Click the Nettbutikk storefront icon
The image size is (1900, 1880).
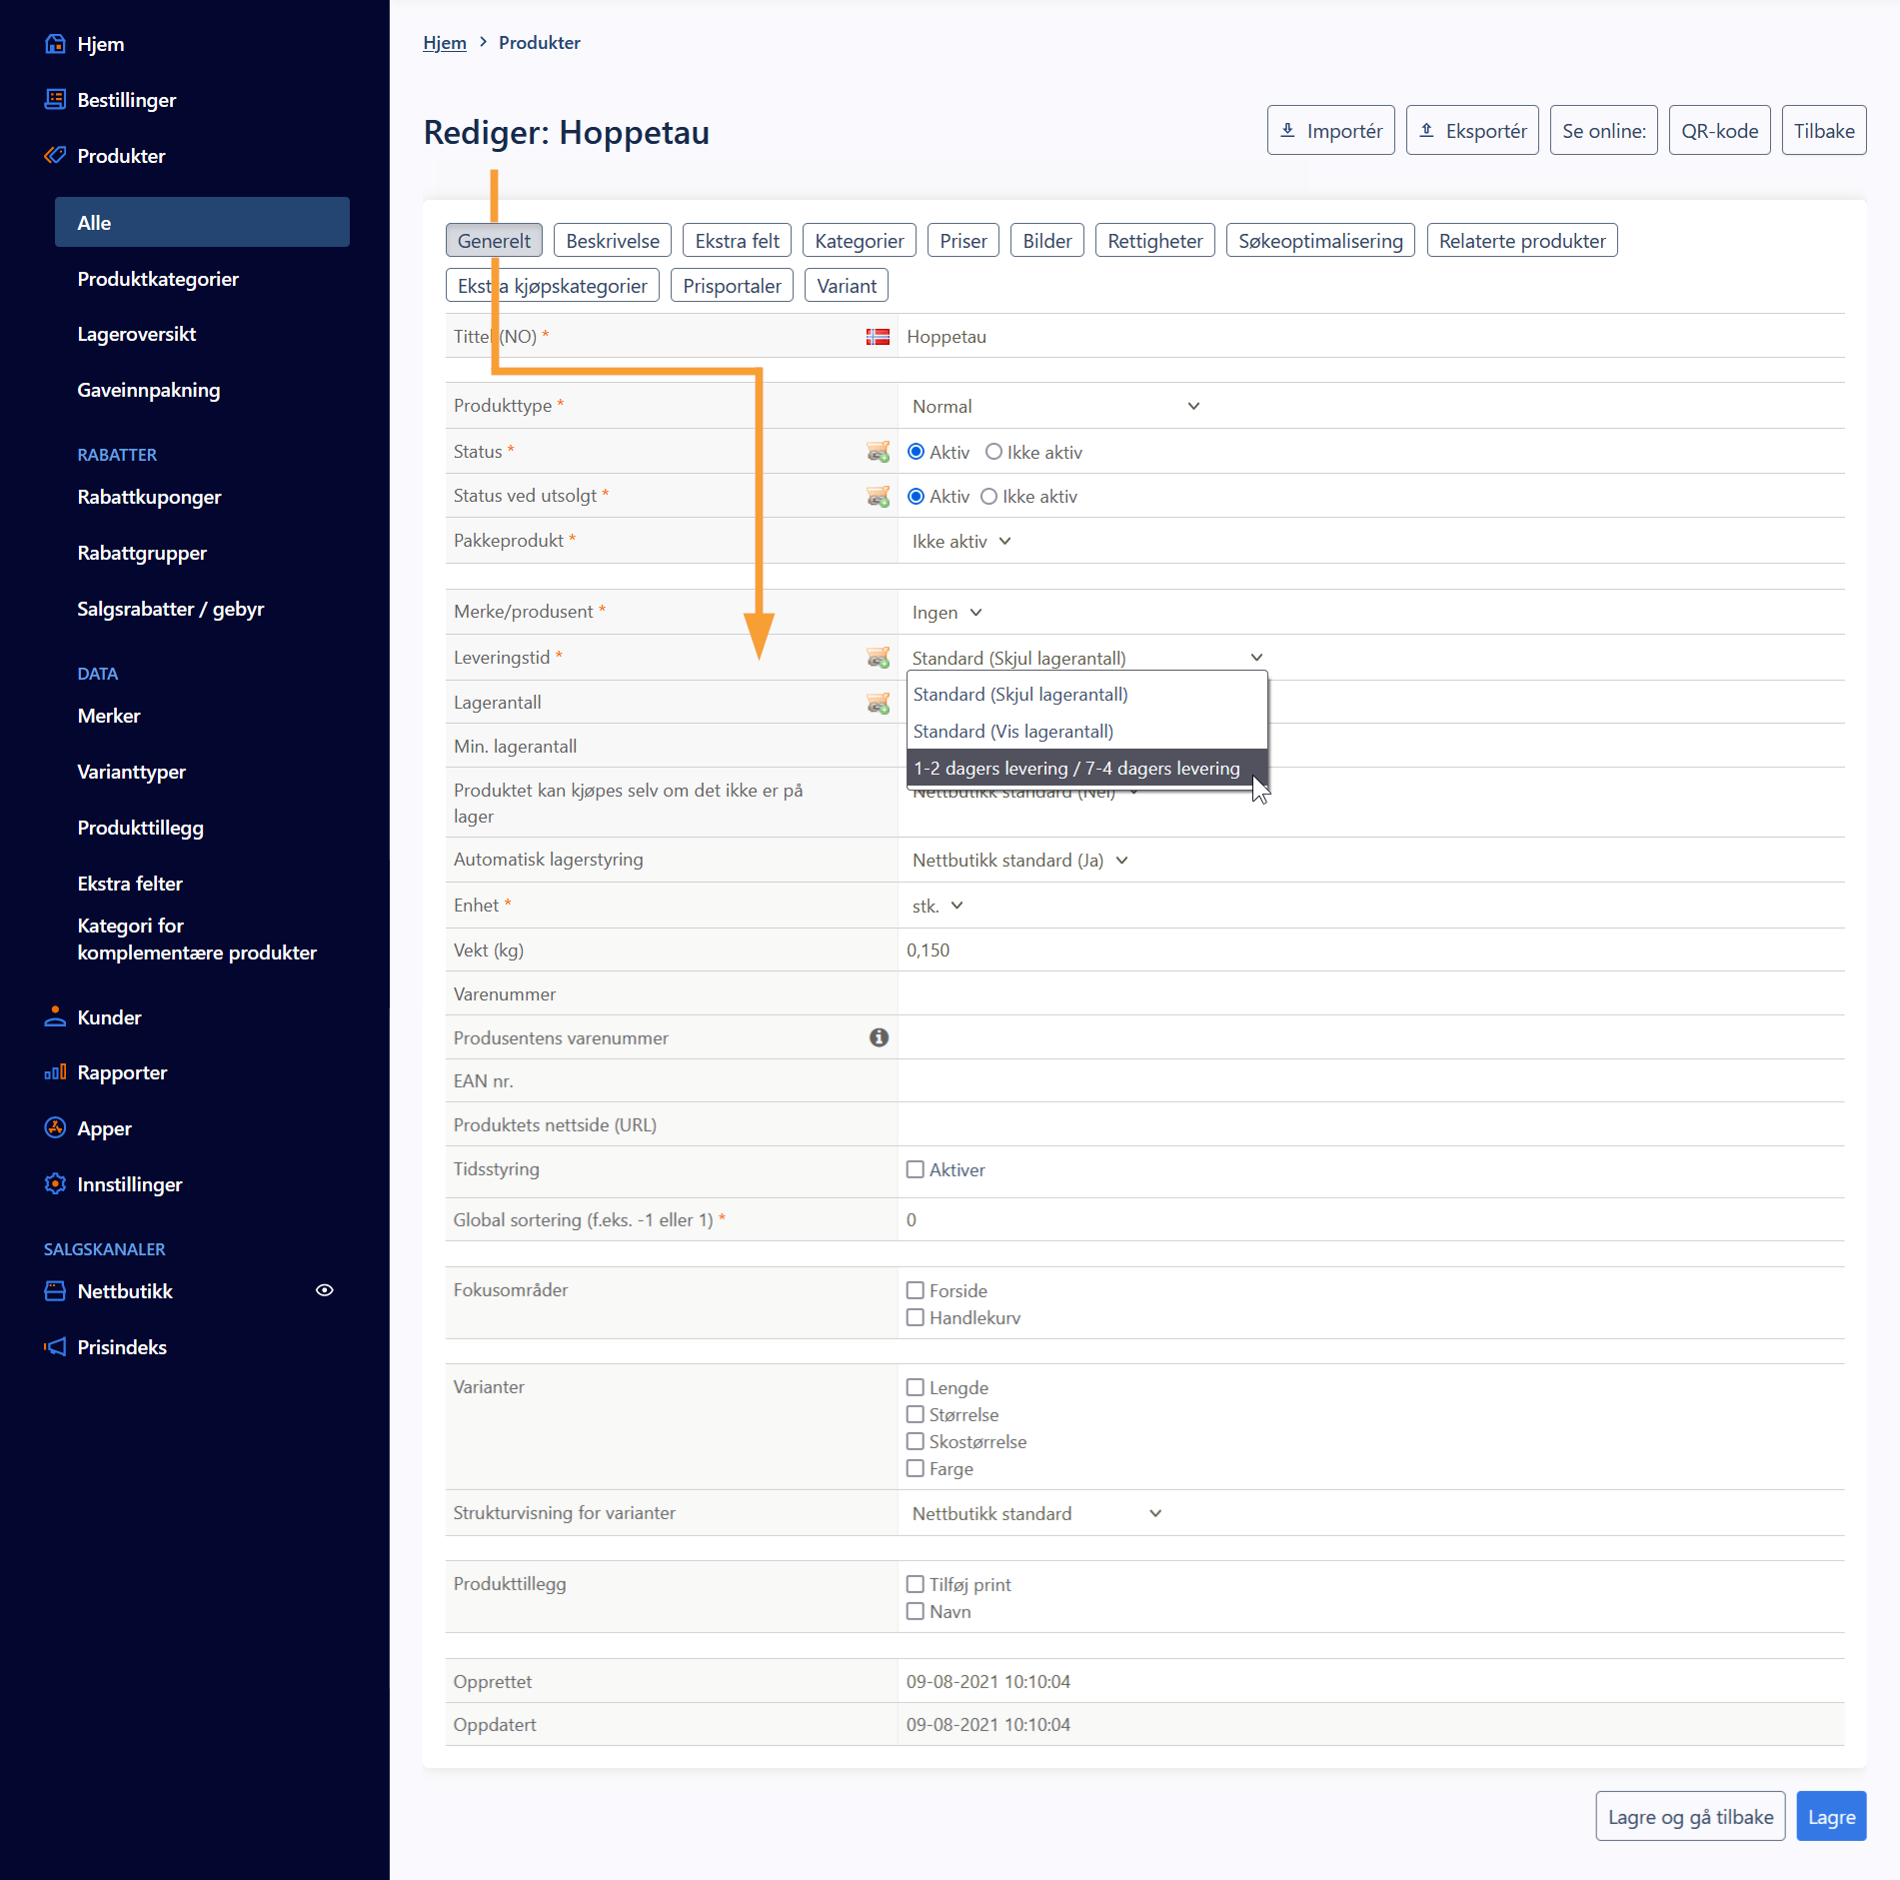[55, 1291]
